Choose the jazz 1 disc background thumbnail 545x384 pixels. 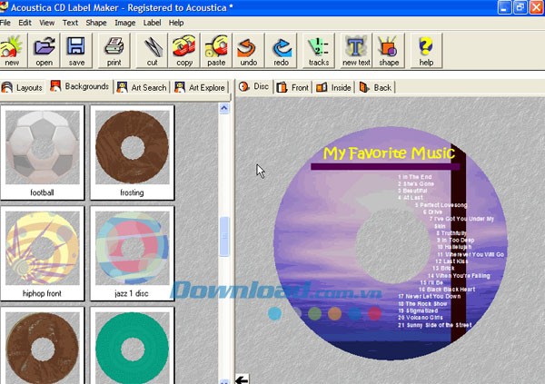click(x=132, y=253)
